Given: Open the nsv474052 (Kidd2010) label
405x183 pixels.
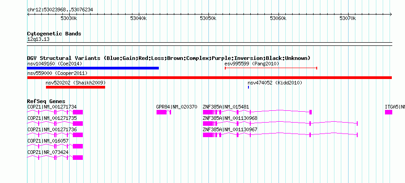Looking at the screenshot, I should 275,83.
